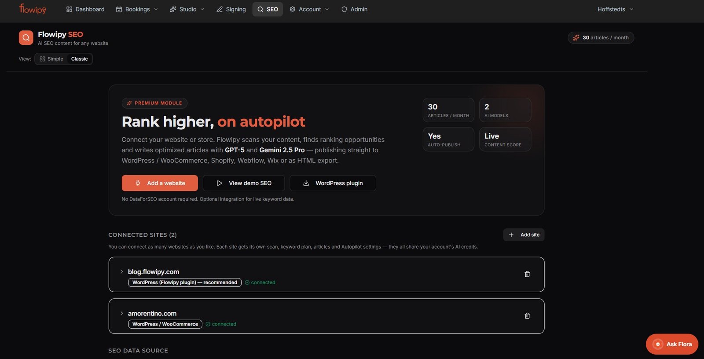The image size is (704, 359).
Task: Click the 30 articles / month badge
Action: 601,38
